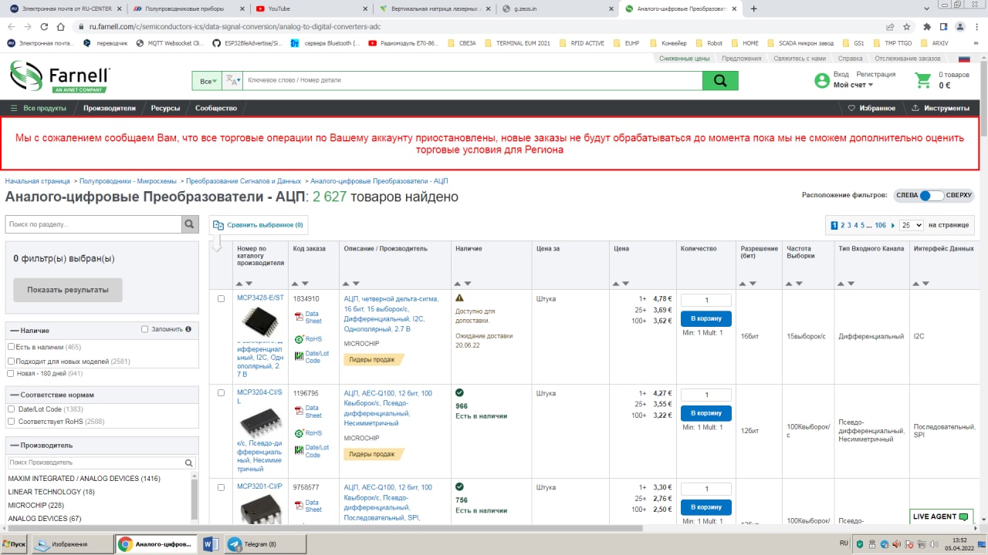
Task: Switch to the Полупроводниковые приборы tab
Action: coord(188,8)
